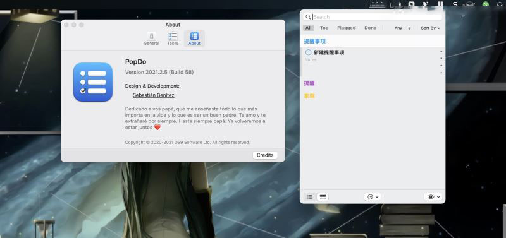
Task: Select the About toolbar item
Action: coord(194,39)
